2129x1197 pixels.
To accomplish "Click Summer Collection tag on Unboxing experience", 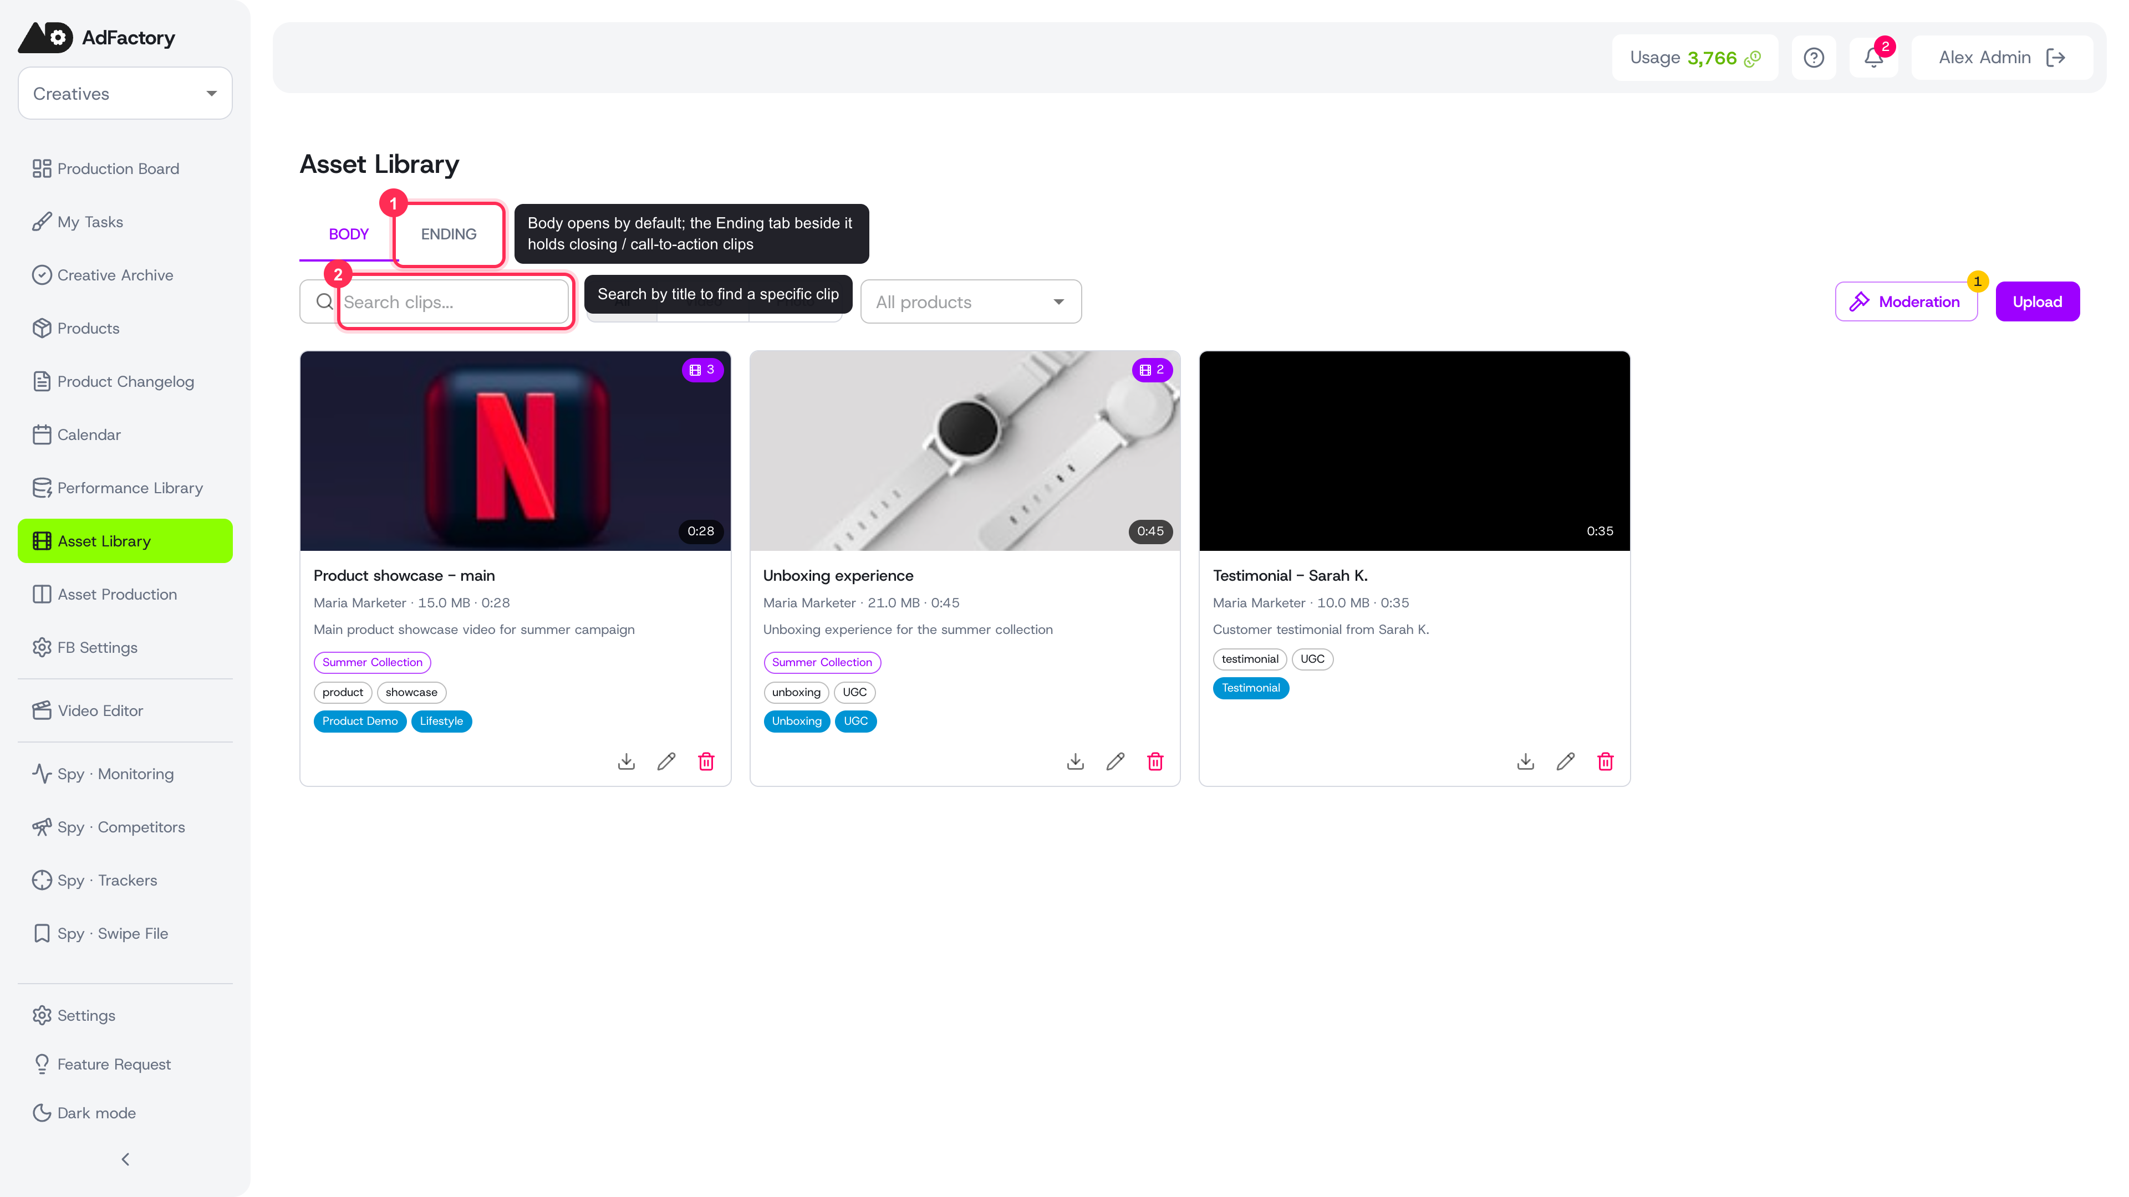I will [822, 663].
